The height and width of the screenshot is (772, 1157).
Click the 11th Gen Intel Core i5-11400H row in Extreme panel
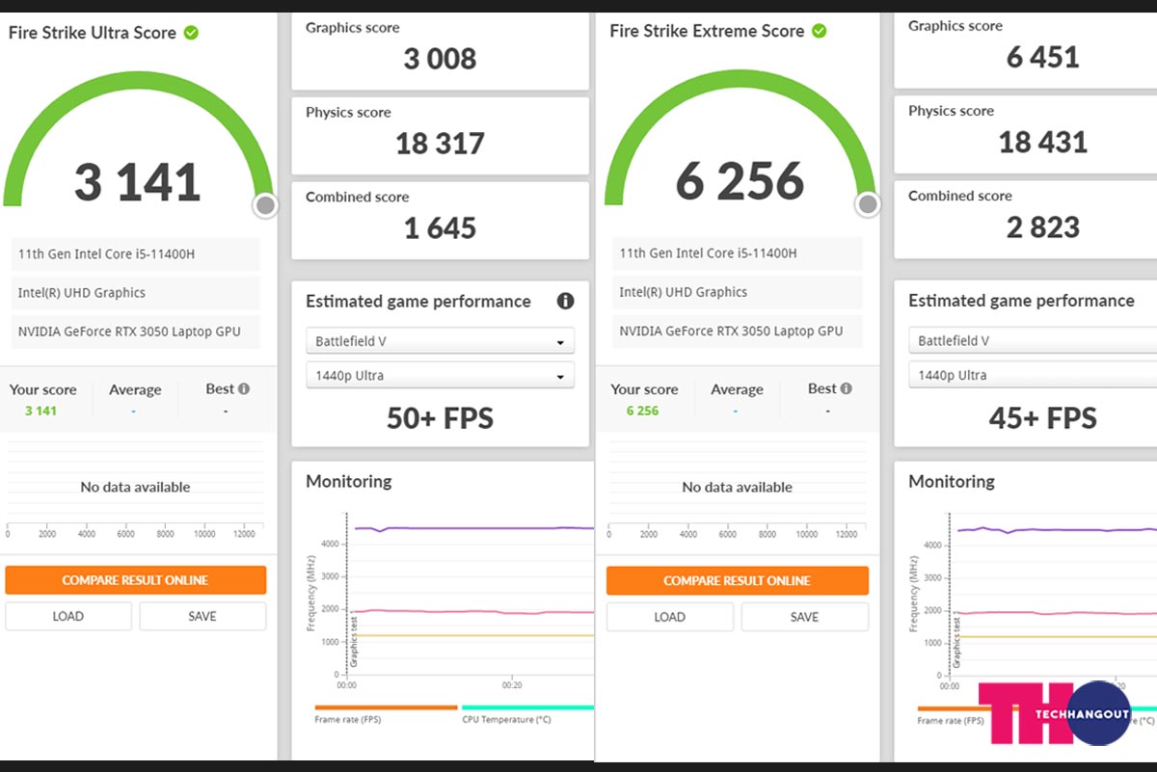(738, 253)
